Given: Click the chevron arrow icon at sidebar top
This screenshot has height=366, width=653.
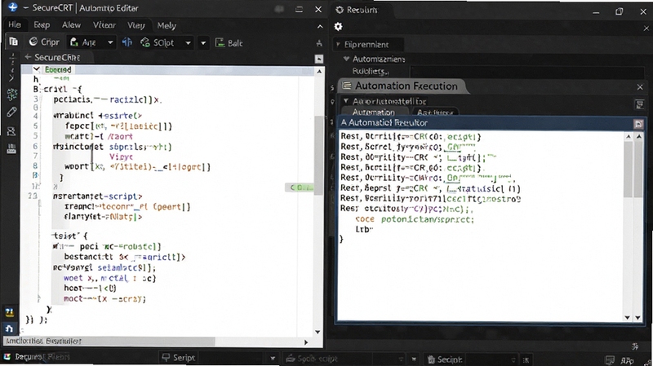Looking at the screenshot, I should [x=11, y=77].
